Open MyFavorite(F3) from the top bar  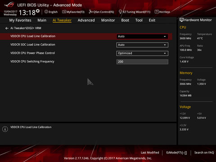tap(73, 12)
